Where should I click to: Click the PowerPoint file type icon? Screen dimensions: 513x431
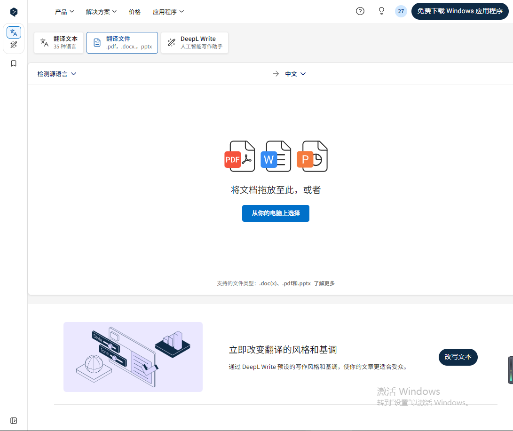(x=312, y=157)
